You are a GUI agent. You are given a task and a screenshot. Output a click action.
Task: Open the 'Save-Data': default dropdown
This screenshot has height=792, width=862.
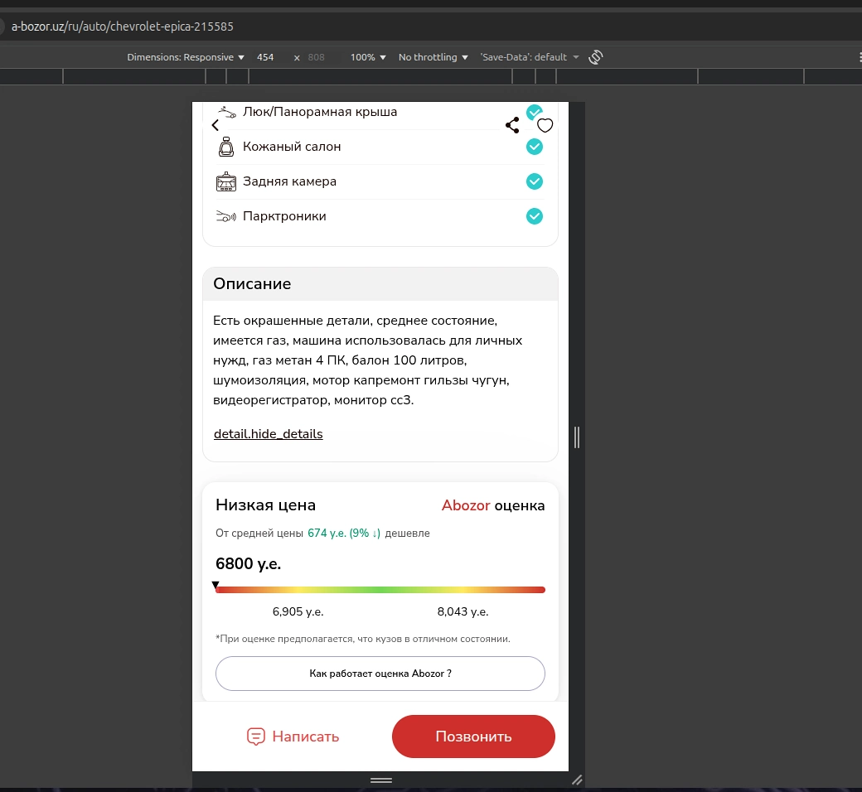[530, 57]
